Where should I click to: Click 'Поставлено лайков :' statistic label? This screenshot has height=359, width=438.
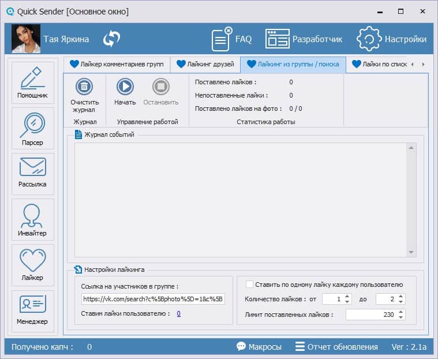[226, 82]
